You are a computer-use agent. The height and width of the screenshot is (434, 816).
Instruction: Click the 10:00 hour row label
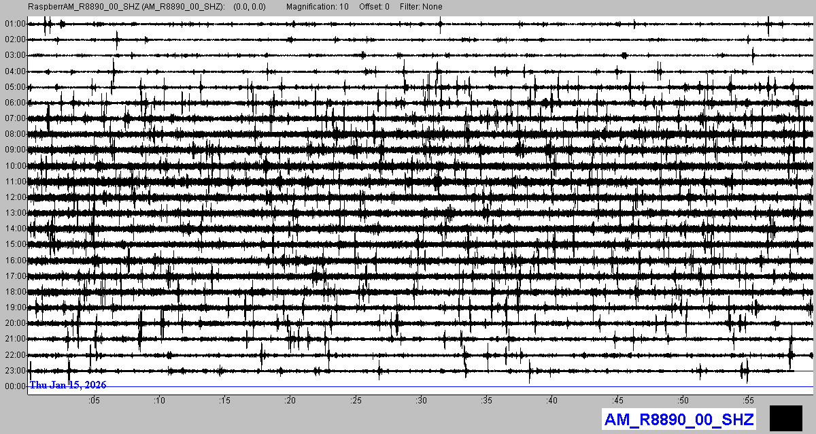coord(14,166)
